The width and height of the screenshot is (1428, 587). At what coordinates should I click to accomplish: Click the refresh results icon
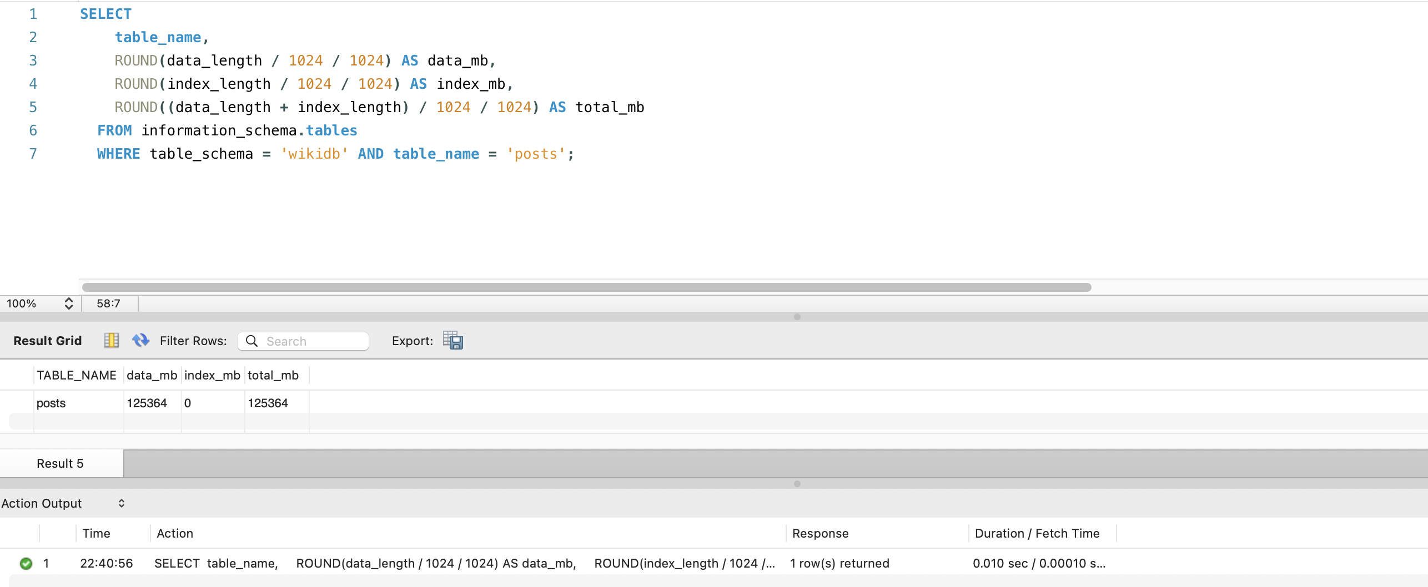(x=140, y=340)
